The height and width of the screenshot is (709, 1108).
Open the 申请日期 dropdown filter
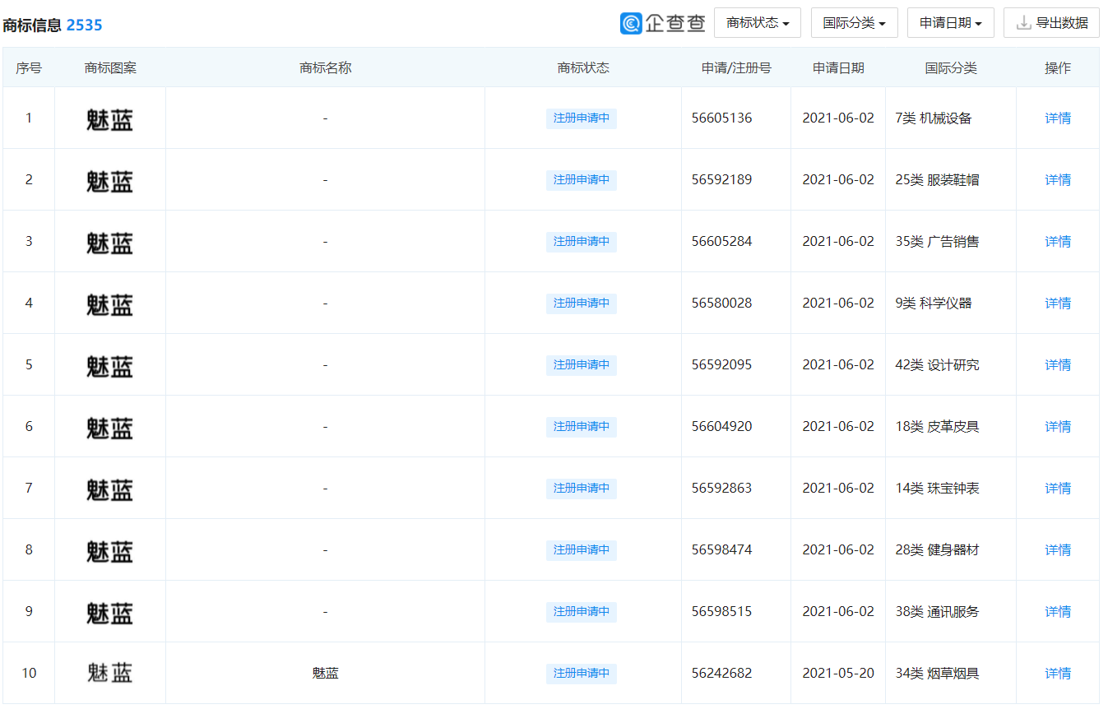950,23
